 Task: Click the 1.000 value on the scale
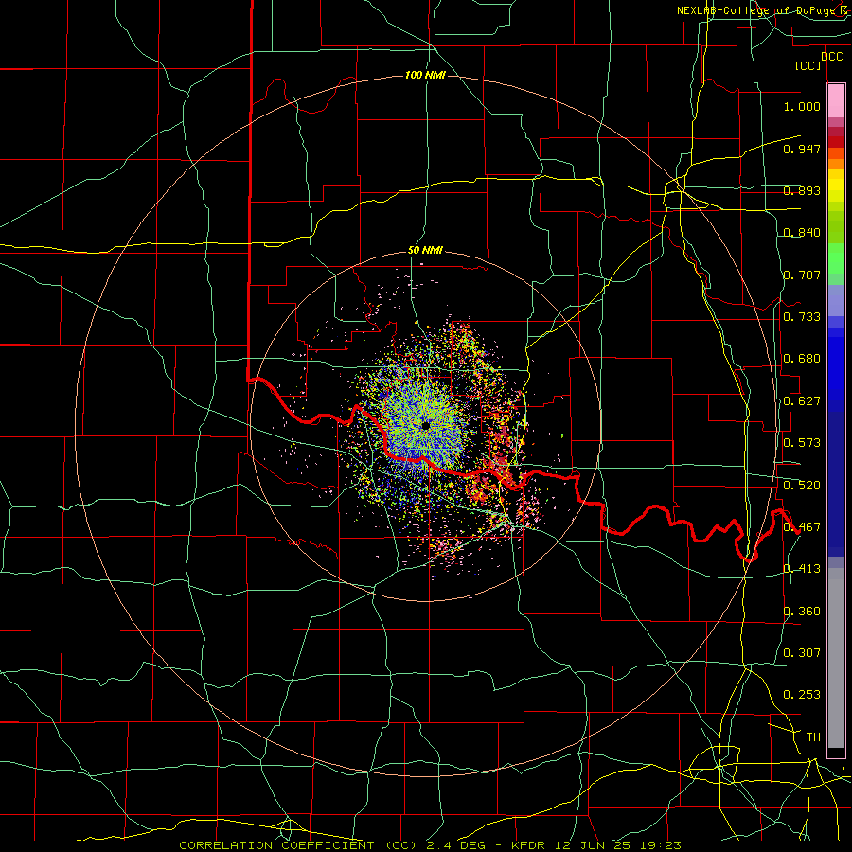(802, 106)
